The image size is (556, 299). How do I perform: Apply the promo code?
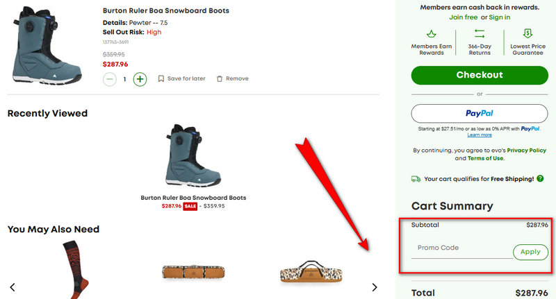(x=530, y=252)
